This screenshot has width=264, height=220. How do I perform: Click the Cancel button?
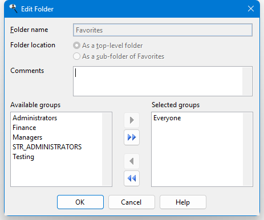click(132, 202)
